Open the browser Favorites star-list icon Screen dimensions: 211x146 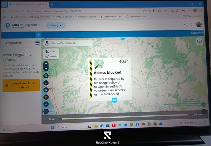[x=166, y=11]
